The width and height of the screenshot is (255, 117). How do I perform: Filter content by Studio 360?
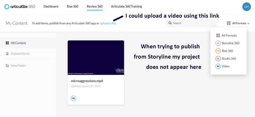[228, 58]
